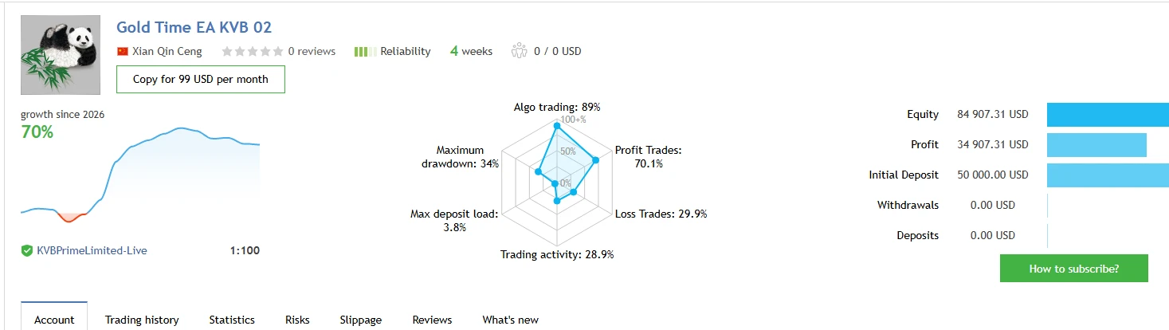Click the green verified shield icon
1169x330 pixels.
pos(27,250)
